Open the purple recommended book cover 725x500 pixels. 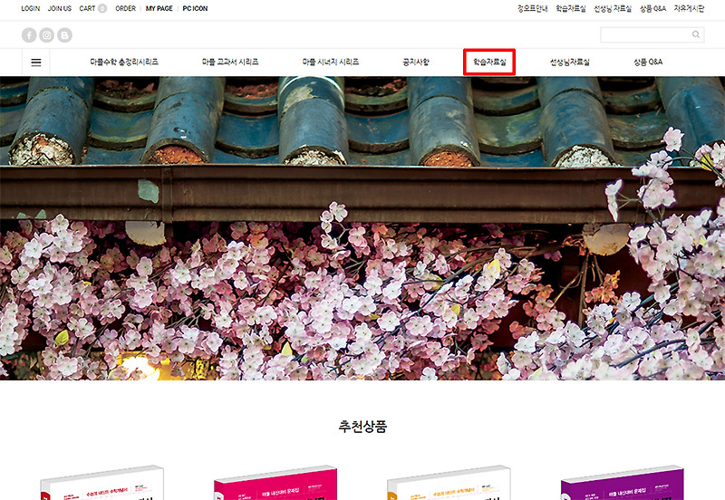(x=623, y=483)
